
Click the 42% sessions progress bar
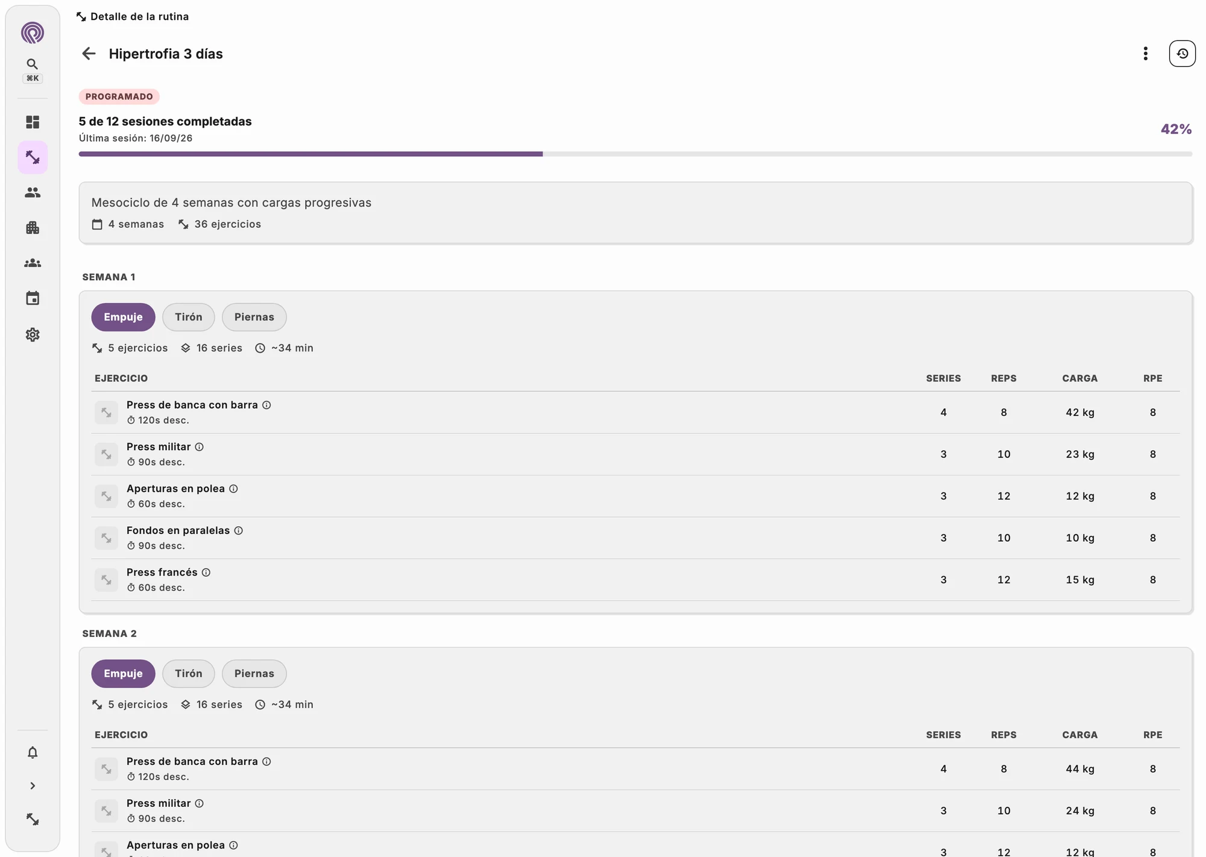(x=635, y=154)
